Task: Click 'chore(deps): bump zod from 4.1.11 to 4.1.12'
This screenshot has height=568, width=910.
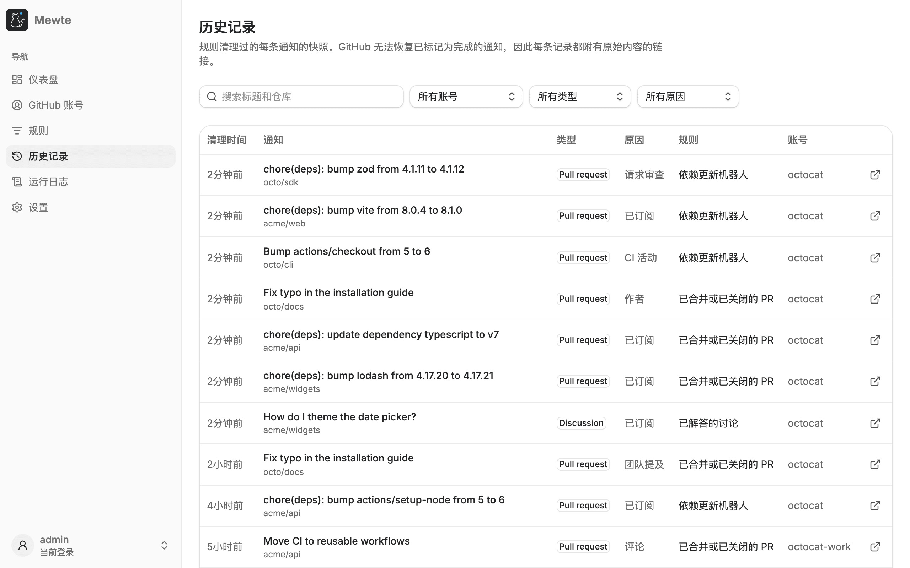Action: pos(364,169)
